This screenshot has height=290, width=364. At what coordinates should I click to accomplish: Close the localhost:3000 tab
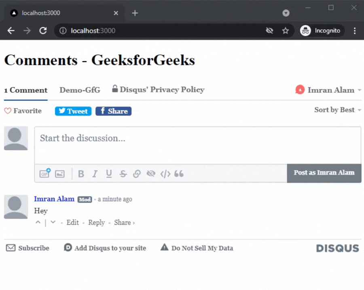[x=116, y=13]
